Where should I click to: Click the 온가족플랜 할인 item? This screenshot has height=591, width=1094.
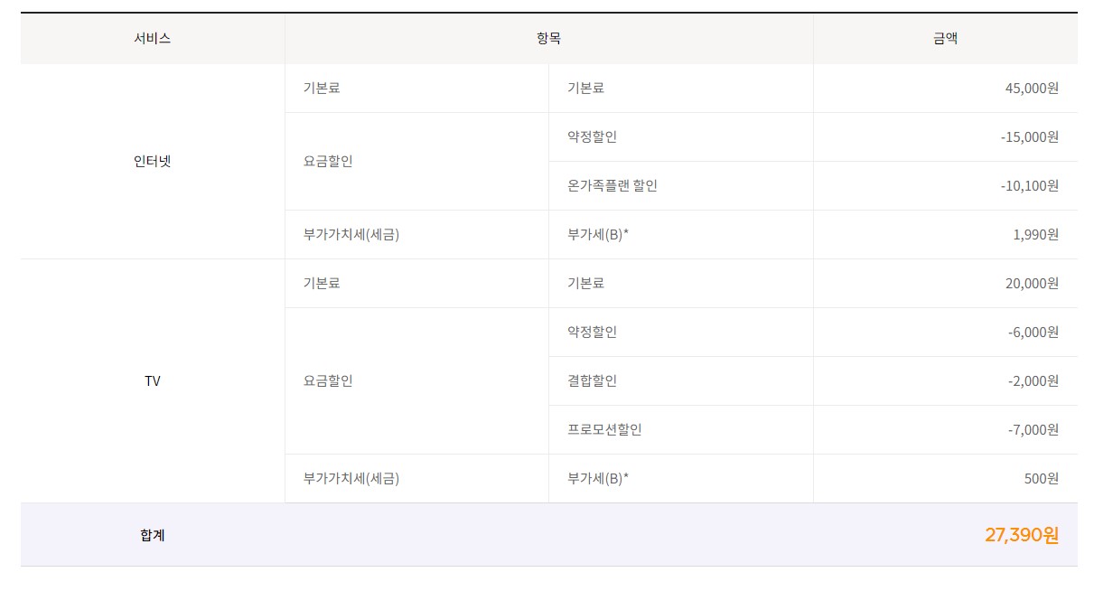(612, 186)
